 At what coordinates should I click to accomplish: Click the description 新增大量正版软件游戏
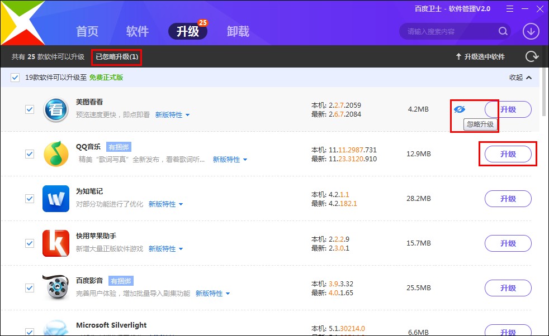click(x=110, y=248)
